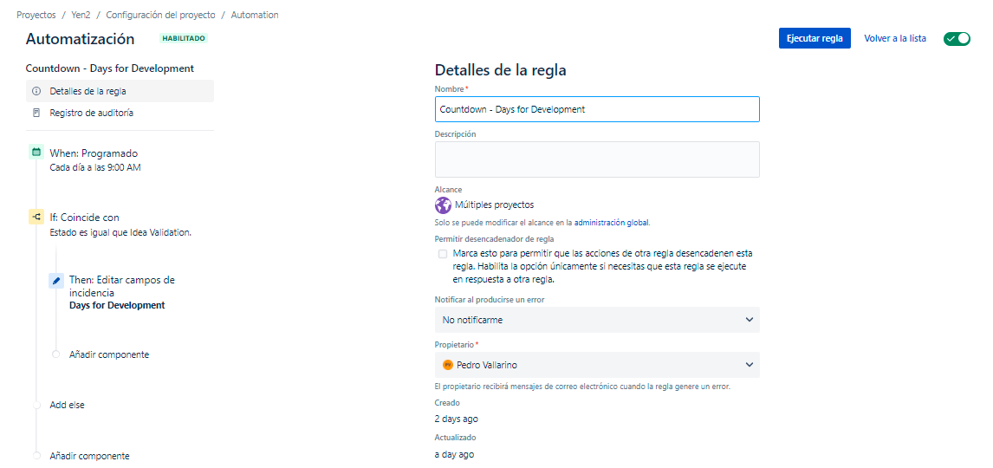Click the Múltiples proyectos scope text

pos(494,205)
